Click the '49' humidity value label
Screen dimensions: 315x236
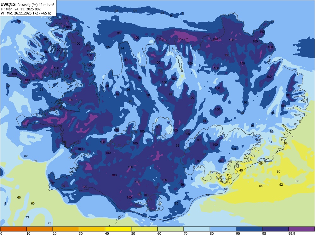point(261,164)
